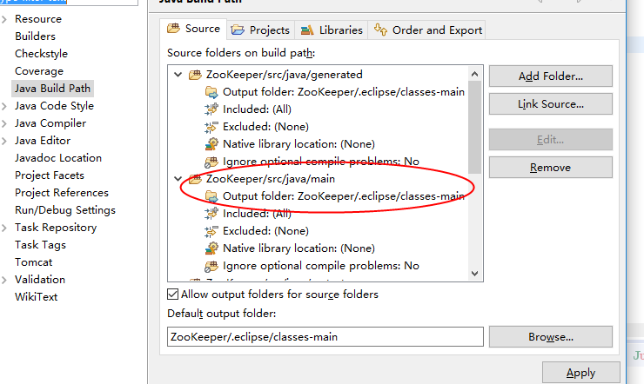644x384 pixels.
Task: Click the Apply button
Action: [x=580, y=373]
